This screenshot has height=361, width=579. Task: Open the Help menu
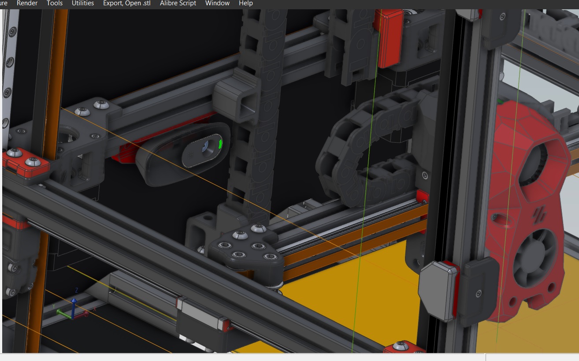click(245, 3)
